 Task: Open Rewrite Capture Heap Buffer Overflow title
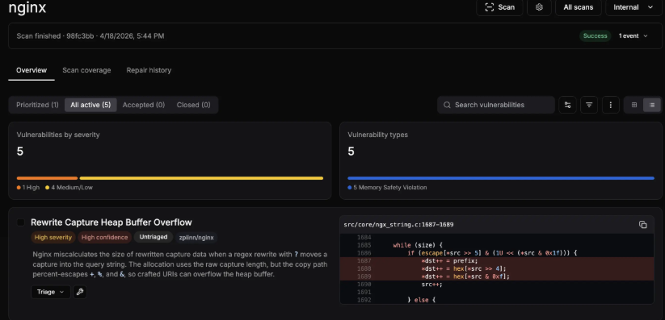click(x=112, y=222)
